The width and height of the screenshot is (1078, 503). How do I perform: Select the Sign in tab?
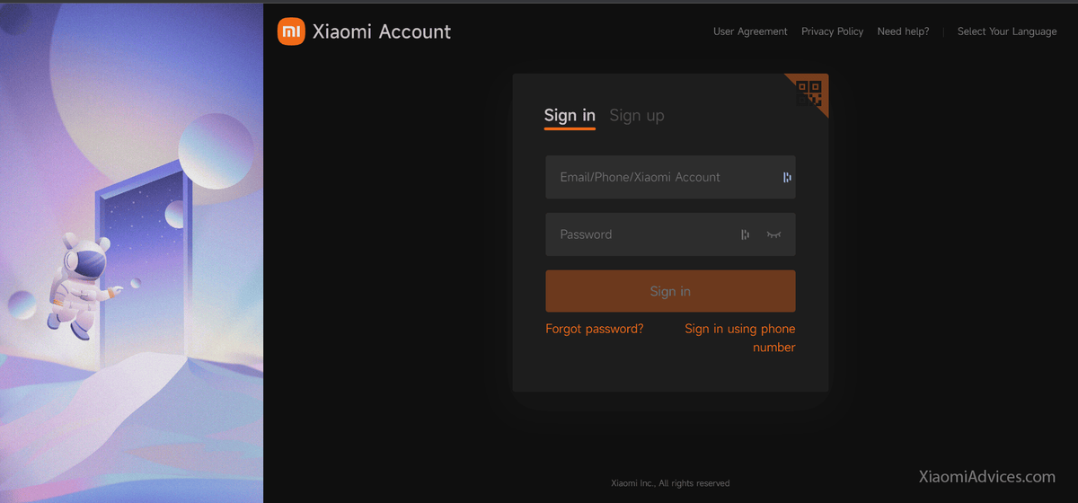pos(570,115)
